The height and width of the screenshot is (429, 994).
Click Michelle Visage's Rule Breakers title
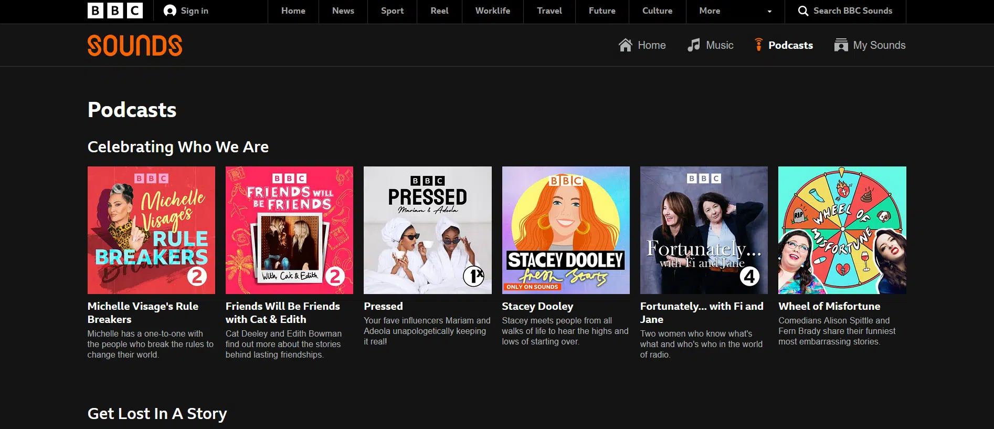[143, 312]
